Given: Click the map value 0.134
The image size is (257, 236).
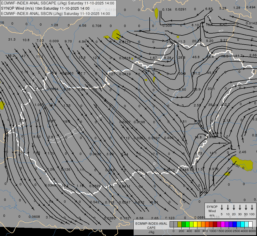Looking at the screenshot, I should click(167, 10).
